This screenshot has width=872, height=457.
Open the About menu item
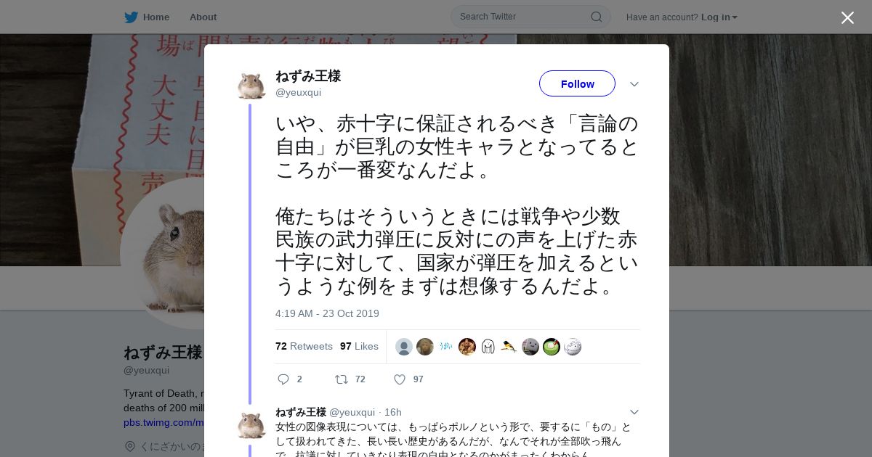pyautogui.click(x=203, y=17)
